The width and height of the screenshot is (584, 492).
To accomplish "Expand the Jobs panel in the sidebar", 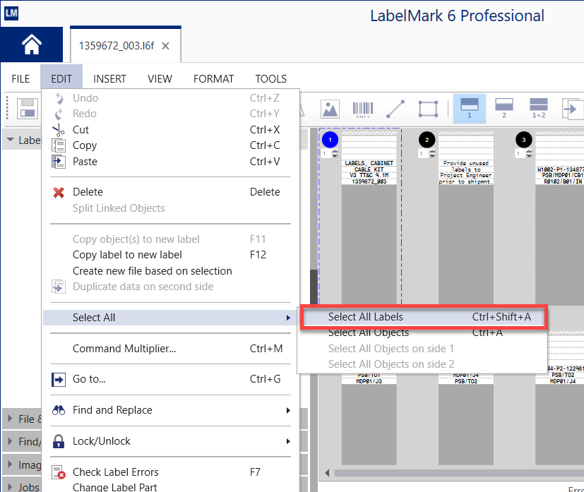I will pyautogui.click(x=21, y=486).
